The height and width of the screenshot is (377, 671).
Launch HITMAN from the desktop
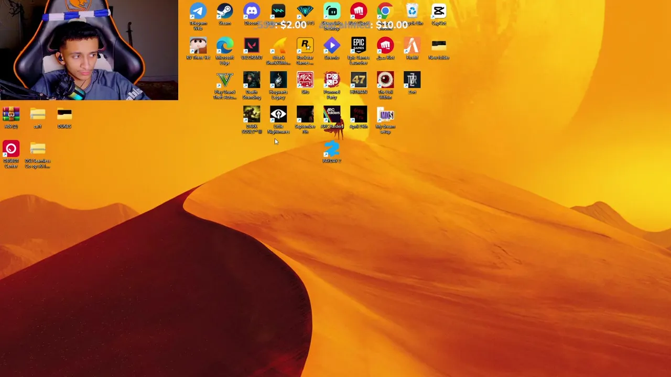click(359, 83)
